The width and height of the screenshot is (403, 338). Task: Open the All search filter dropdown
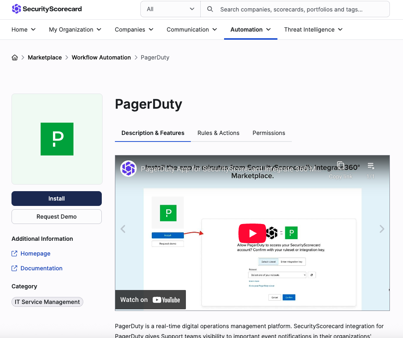pyautogui.click(x=170, y=9)
